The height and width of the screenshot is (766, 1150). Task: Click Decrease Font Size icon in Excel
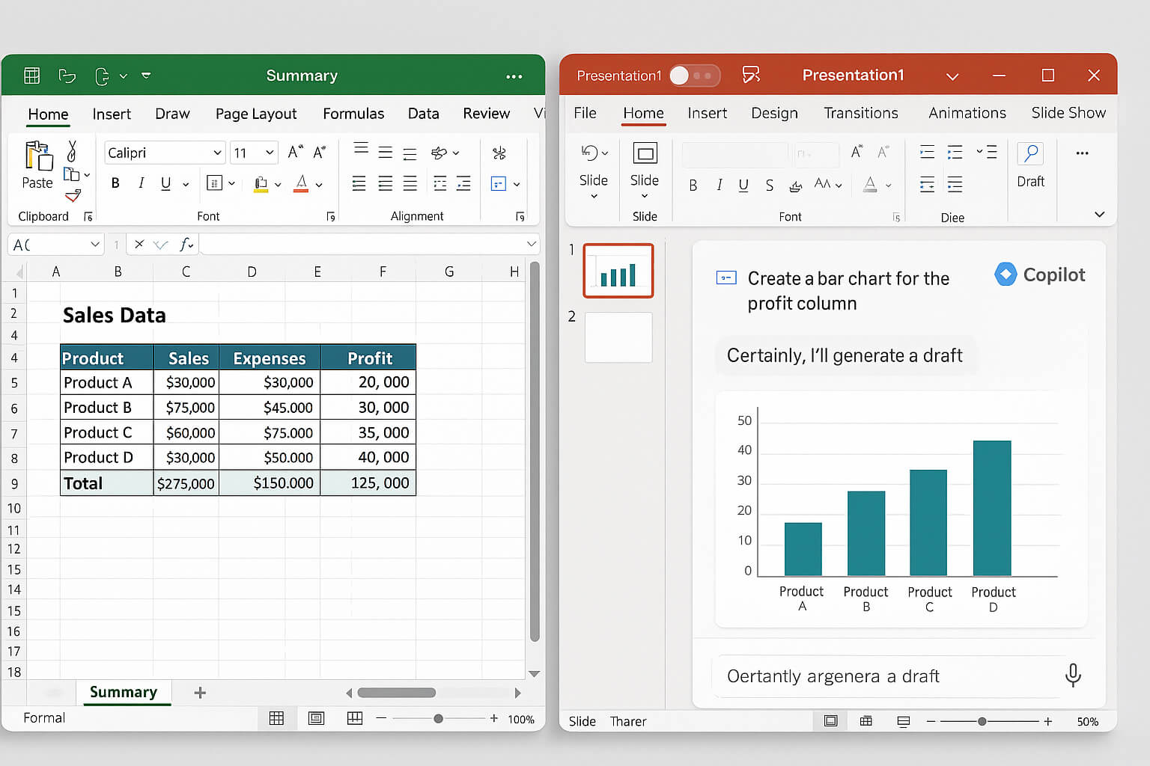click(x=320, y=152)
